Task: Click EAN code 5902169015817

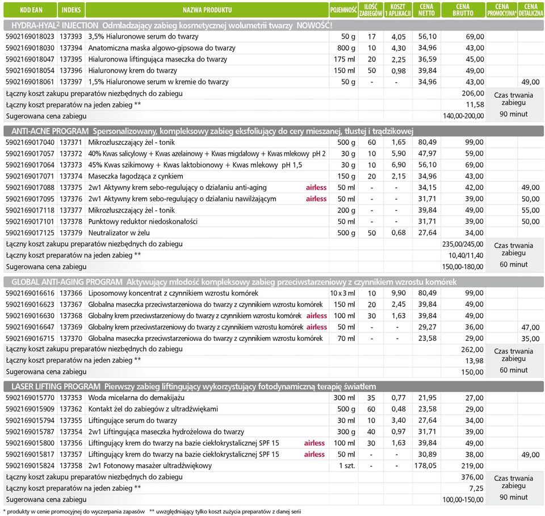Action: tap(30, 455)
